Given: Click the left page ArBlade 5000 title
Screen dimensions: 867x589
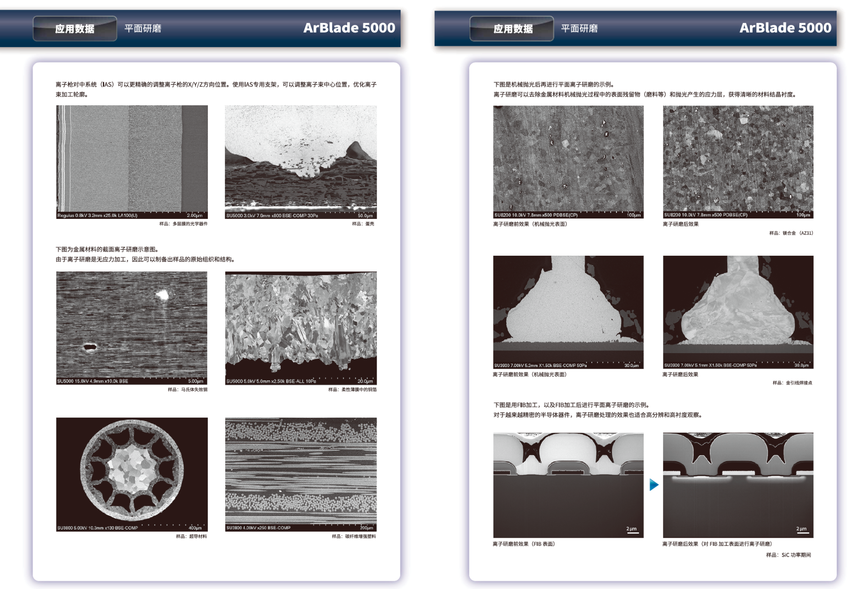Looking at the screenshot, I should click(x=349, y=28).
